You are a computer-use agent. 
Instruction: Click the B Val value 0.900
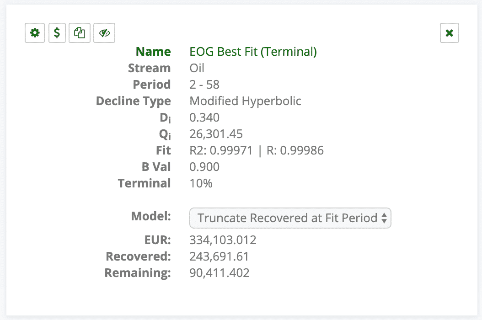pyautogui.click(x=204, y=167)
